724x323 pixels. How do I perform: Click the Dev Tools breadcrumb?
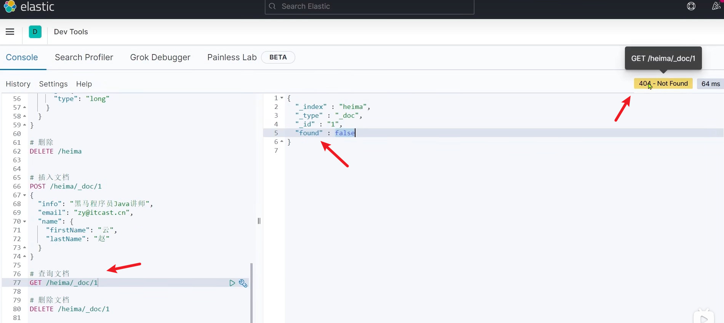point(71,32)
